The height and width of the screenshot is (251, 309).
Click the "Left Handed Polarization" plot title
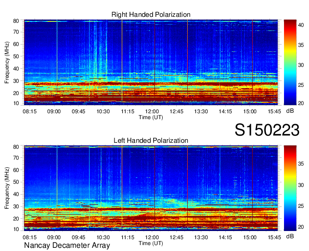point(151,141)
